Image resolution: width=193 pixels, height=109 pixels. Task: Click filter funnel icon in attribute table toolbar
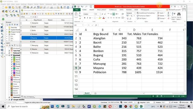[56, 14]
